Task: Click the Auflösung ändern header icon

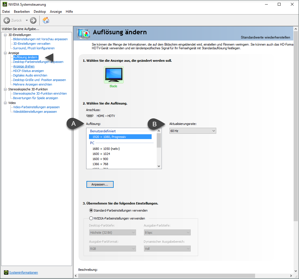Action: click(84, 33)
